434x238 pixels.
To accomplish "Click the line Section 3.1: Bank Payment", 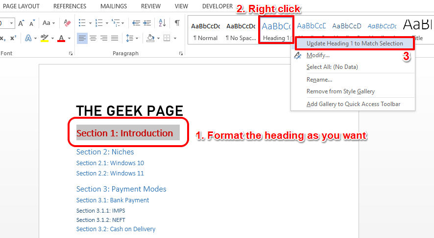I will pyautogui.click(x=113, y=200).
